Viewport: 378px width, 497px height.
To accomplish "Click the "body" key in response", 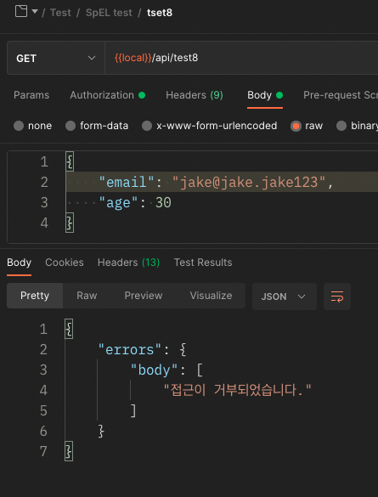I will point(155,370).
